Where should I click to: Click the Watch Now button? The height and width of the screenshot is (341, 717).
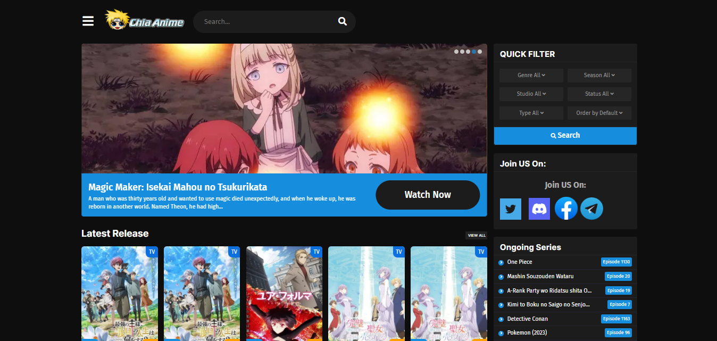click(x=428, y=195)
